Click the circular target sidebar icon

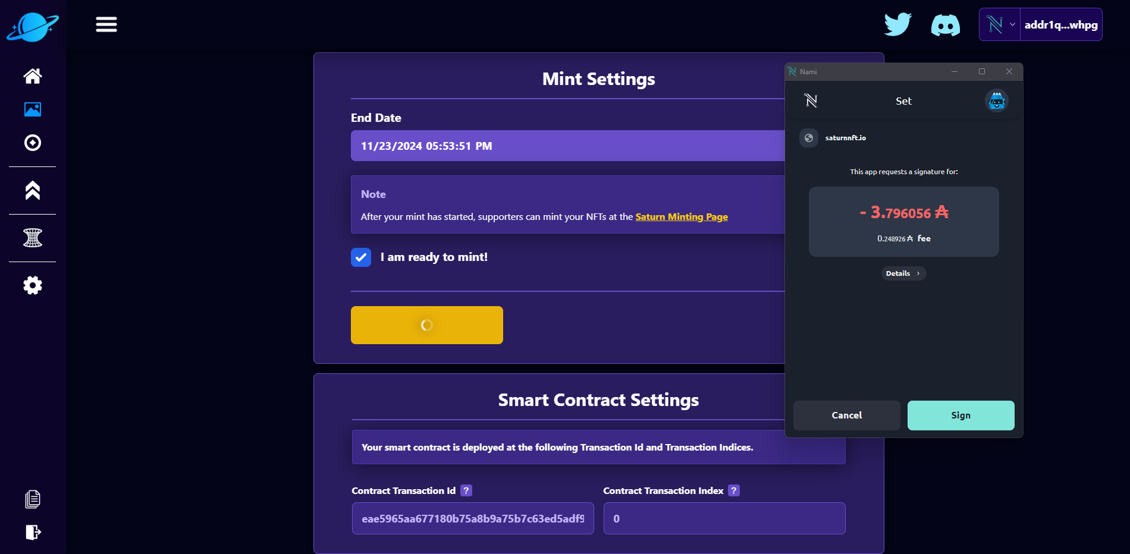pyautogui.click(x=33, y=143)
